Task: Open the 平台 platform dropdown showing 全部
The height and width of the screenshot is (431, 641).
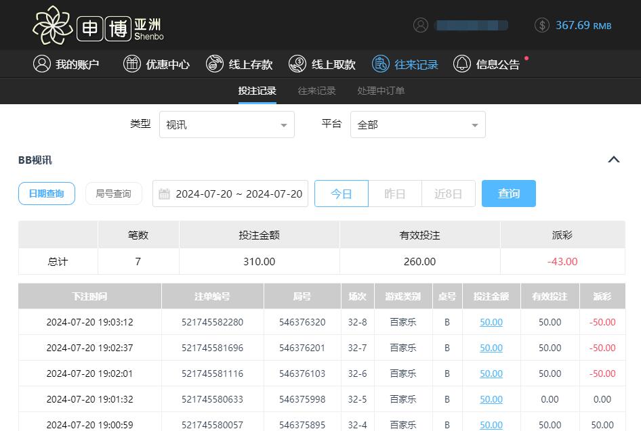Action: coord(418,124)
